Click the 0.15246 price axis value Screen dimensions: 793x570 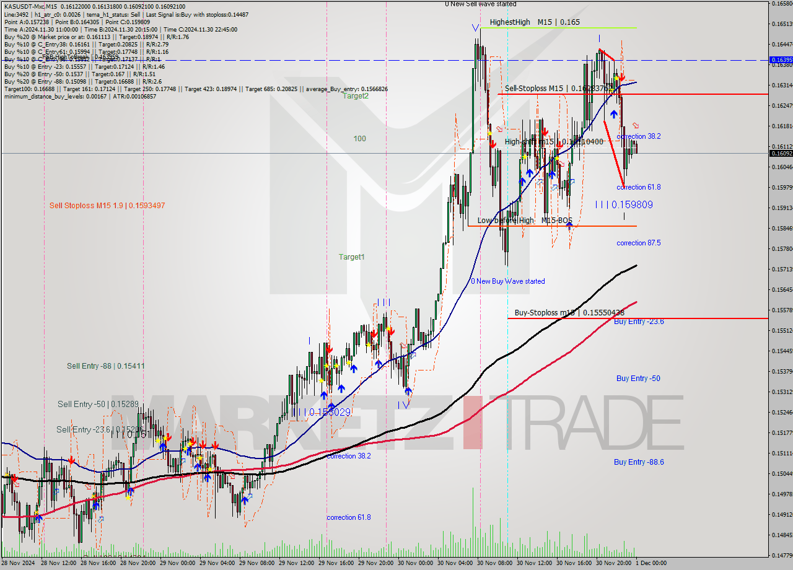(781, 412)
